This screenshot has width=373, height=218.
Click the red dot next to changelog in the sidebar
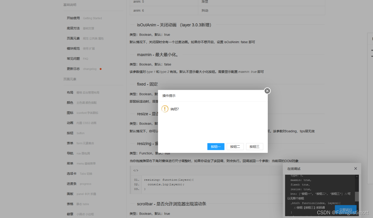tap(100, 69)
